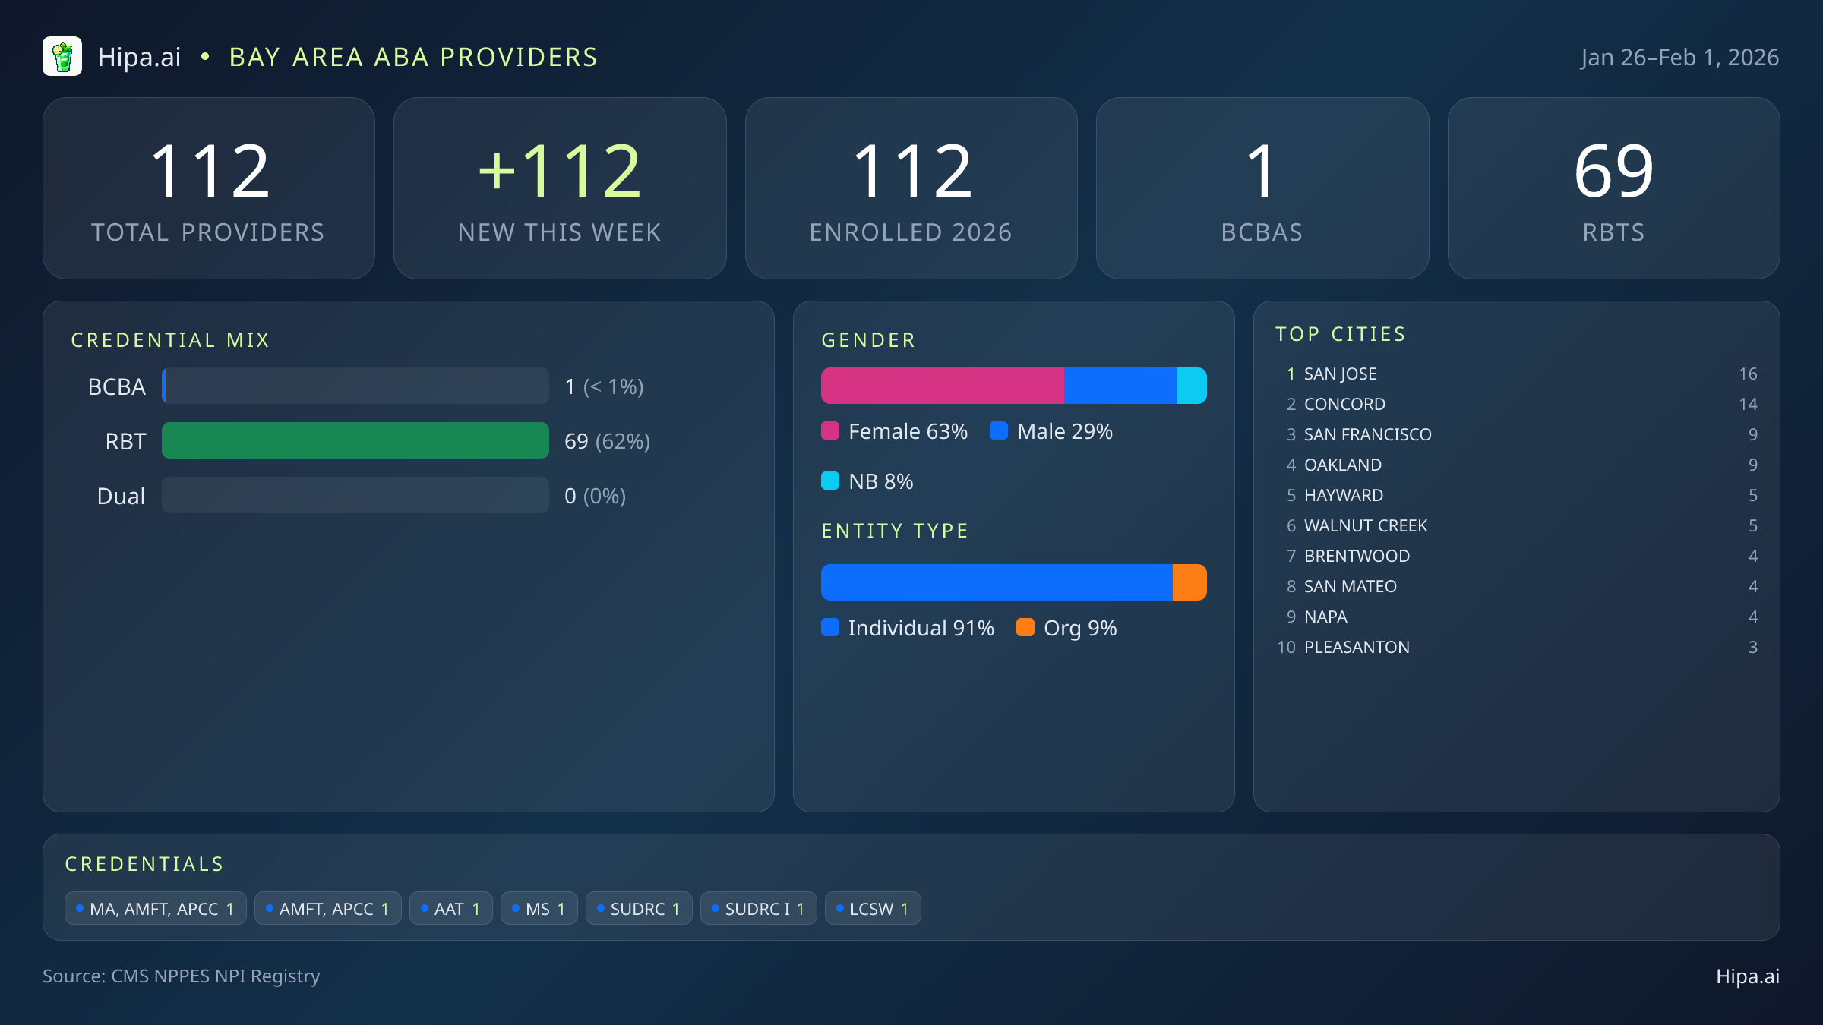1823x1025 pixels.
Task: Click the Hipa.ai lime drink logo icon
Action: (x=62, y=56)
